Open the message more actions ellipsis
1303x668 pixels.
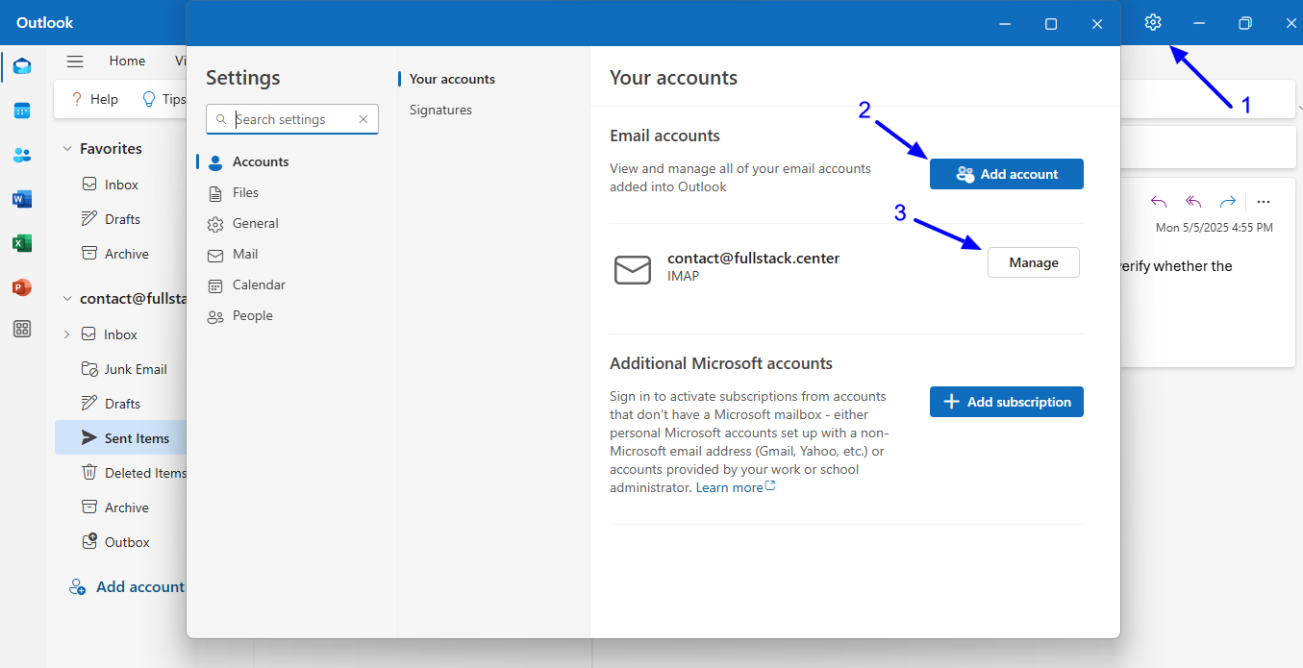1264,202
